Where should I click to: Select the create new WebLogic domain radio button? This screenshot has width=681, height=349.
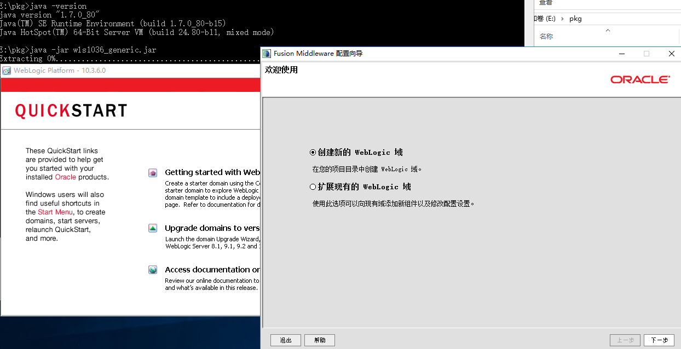[x=313, y=153]
